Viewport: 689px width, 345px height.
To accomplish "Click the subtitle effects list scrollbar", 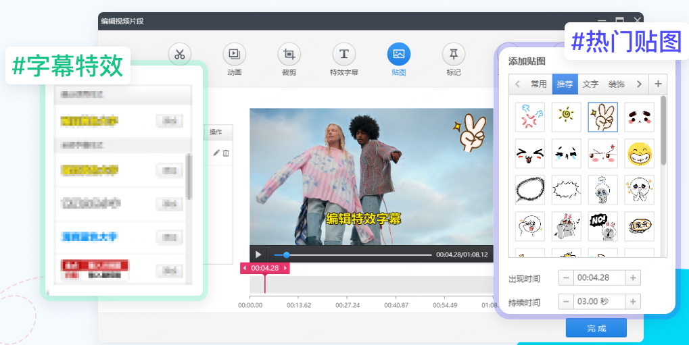I will click(189, 177).
